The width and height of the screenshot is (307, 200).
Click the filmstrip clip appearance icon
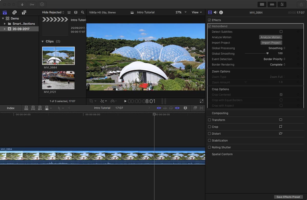pos(76,12)
